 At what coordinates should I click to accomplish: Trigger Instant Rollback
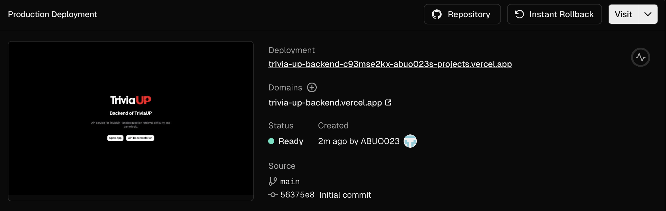(x=554, y=14)
